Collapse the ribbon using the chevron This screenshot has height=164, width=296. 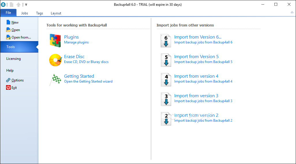click(292, 12)
